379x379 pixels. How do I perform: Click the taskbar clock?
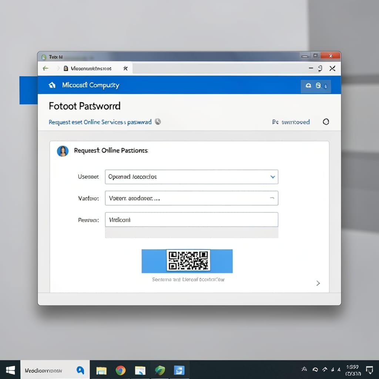tap(353, 370)
